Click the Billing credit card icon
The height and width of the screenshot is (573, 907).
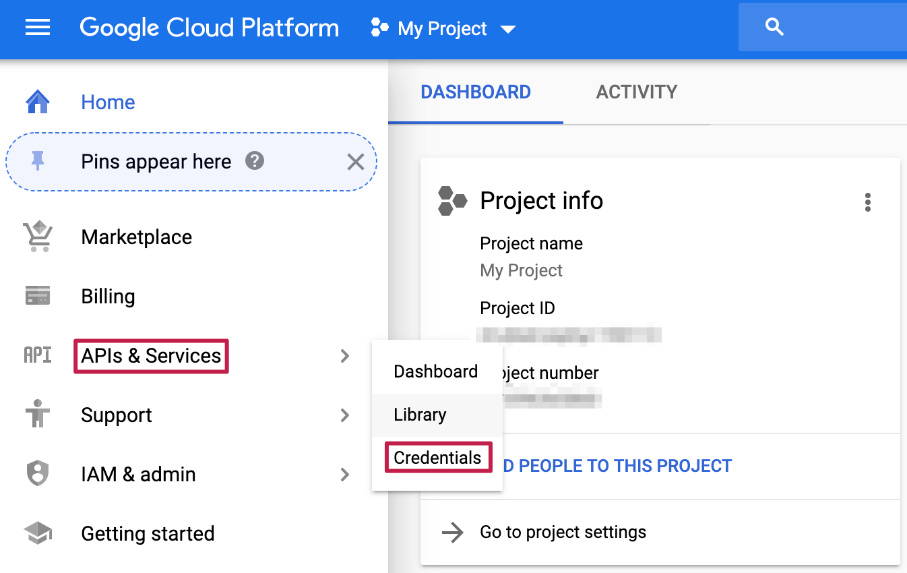pos(38,297)
